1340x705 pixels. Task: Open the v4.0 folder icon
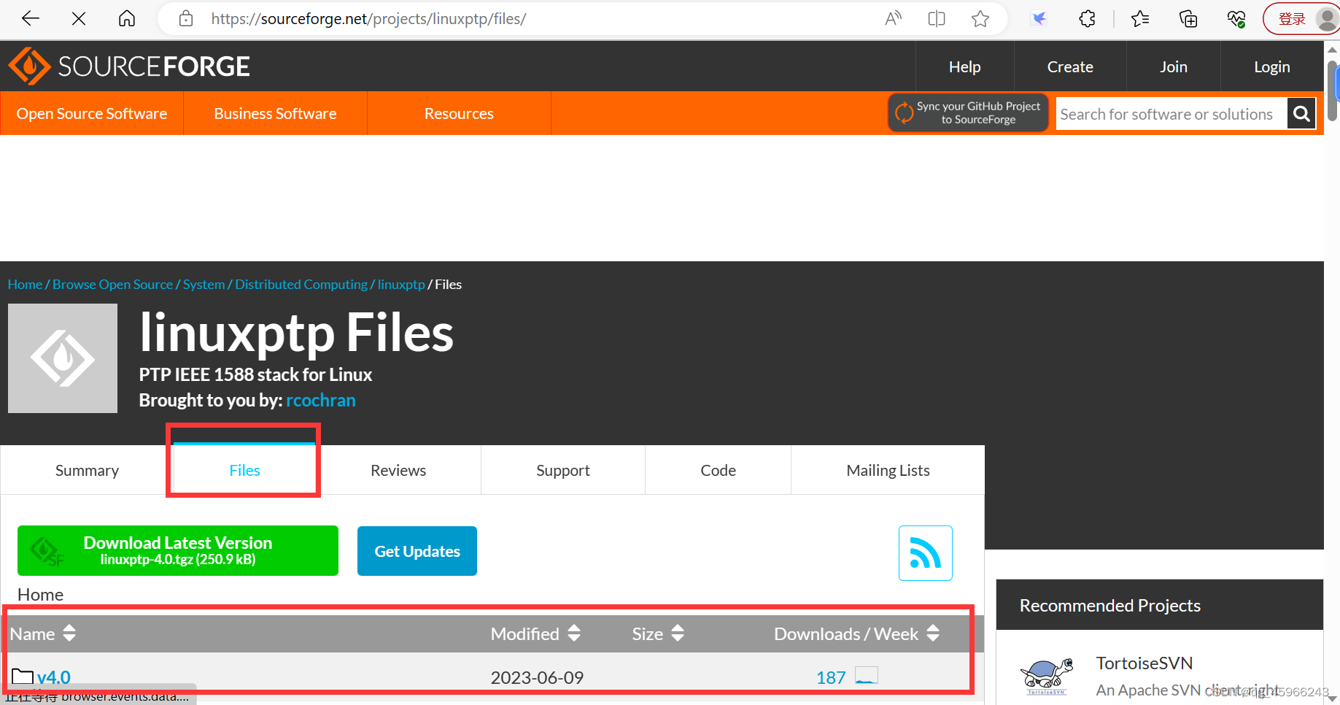click(x=23, y=677)
